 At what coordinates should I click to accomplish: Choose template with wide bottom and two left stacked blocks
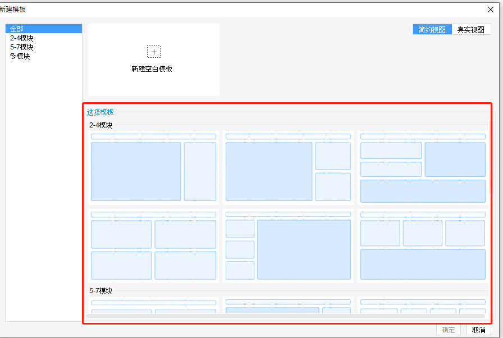tap(423, 168)
